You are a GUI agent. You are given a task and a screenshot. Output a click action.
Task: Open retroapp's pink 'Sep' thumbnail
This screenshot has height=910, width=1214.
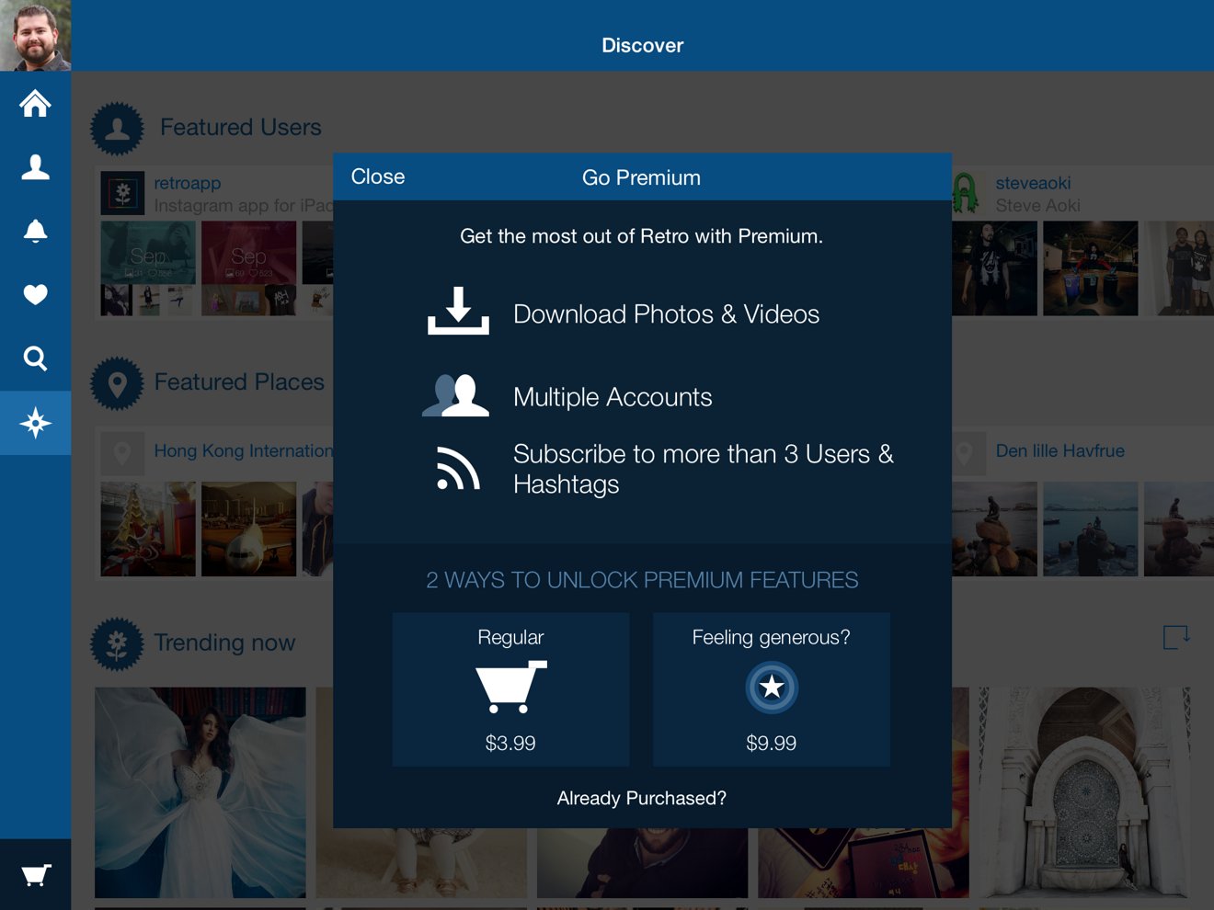(x=248, y=252)
